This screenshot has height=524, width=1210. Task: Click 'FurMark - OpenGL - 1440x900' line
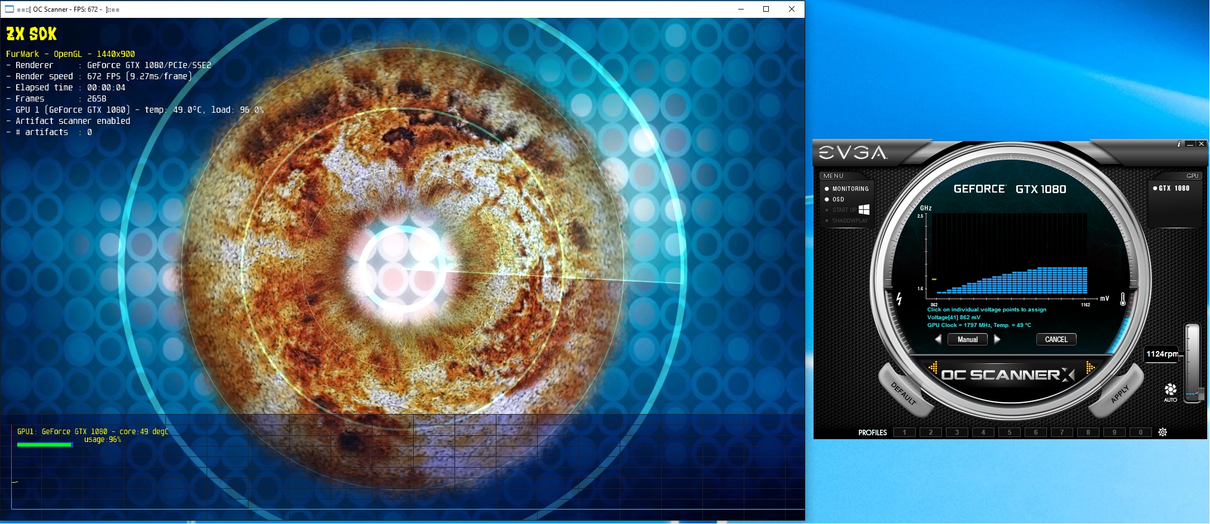pyautogui.click(x=70, y=54)
